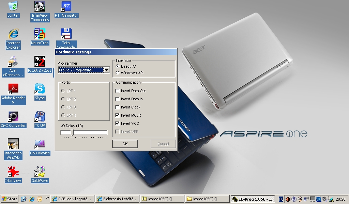The width and height of the screenshot is (349, 204).
Task: Click the I/O Delay slider thumb
Action: pos(72,133)
